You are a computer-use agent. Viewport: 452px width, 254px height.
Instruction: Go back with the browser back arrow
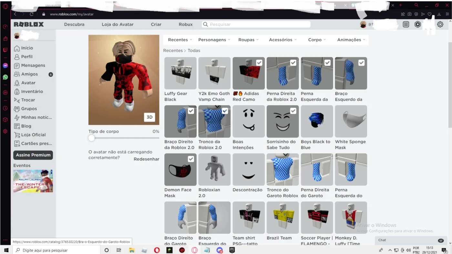click(15, 14)
